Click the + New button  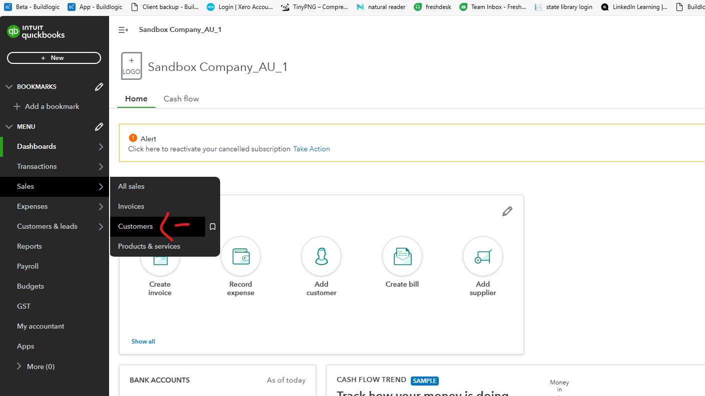[x=54, y=58]
